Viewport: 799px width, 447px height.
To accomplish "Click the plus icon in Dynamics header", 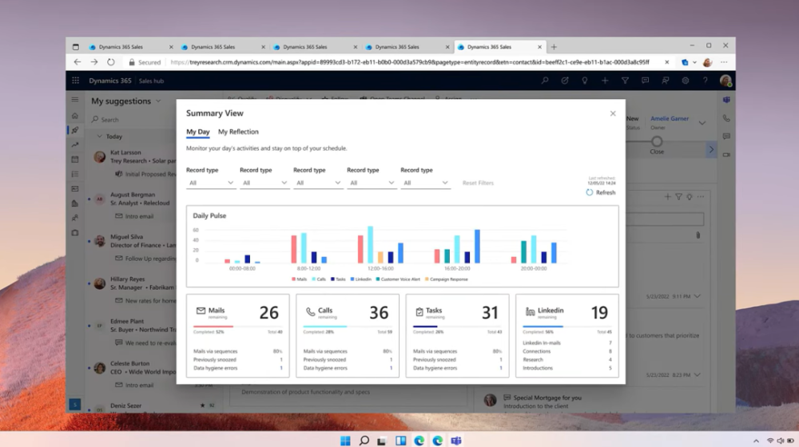I will [x=605, y=81].
